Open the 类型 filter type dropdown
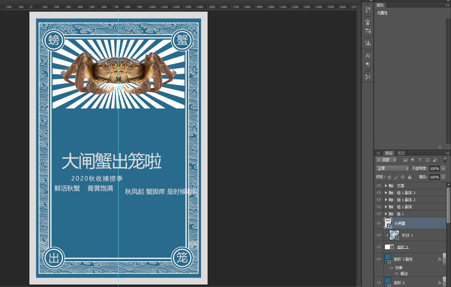451x287 pixels. 386,160
